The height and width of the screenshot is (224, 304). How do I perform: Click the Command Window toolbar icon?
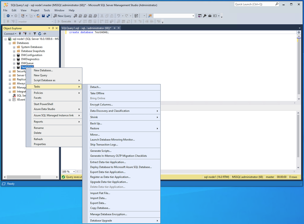215,16
